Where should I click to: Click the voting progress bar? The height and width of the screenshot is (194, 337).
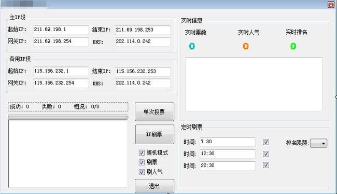68,116
